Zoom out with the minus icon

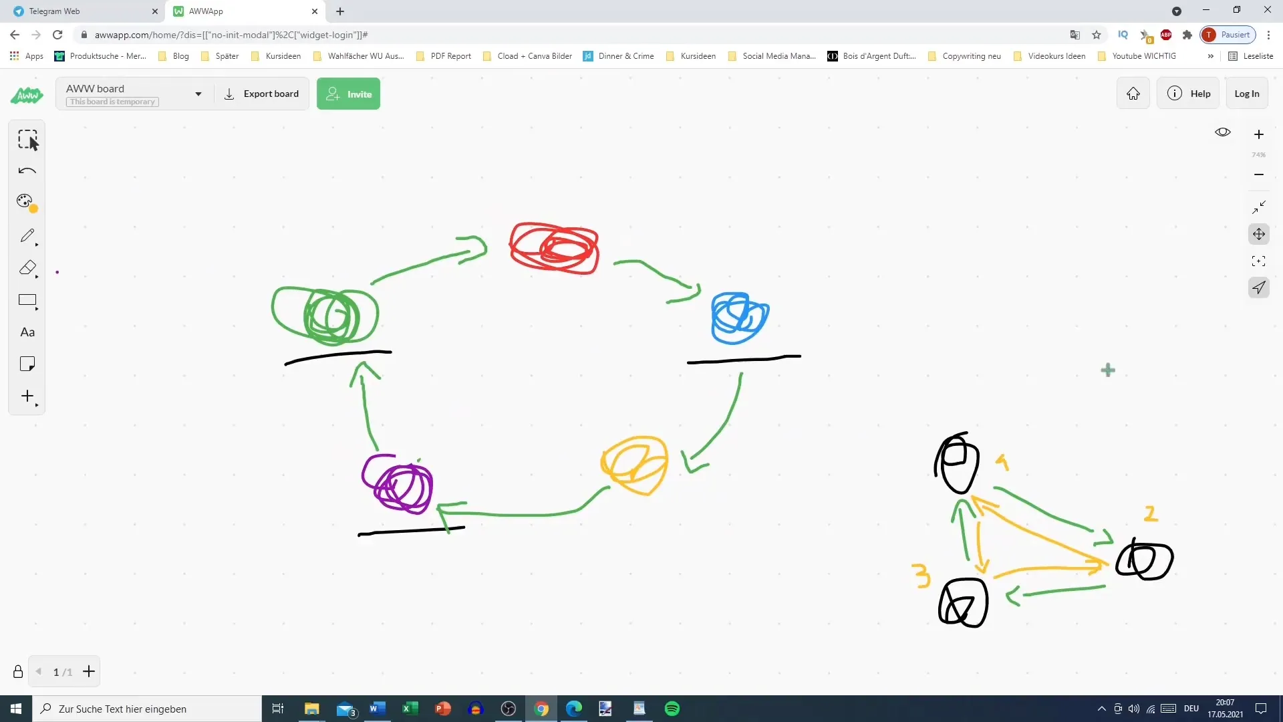[x=1259, y=174]
